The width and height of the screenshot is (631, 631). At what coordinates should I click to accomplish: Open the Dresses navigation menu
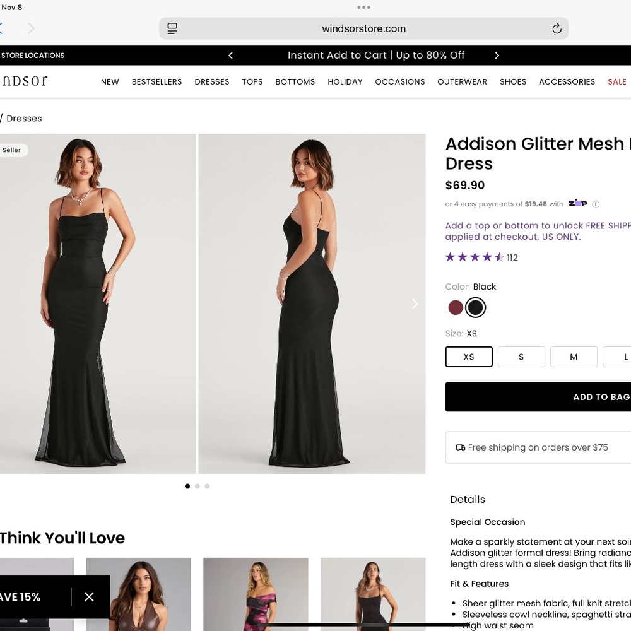click(x=211, y=81)
